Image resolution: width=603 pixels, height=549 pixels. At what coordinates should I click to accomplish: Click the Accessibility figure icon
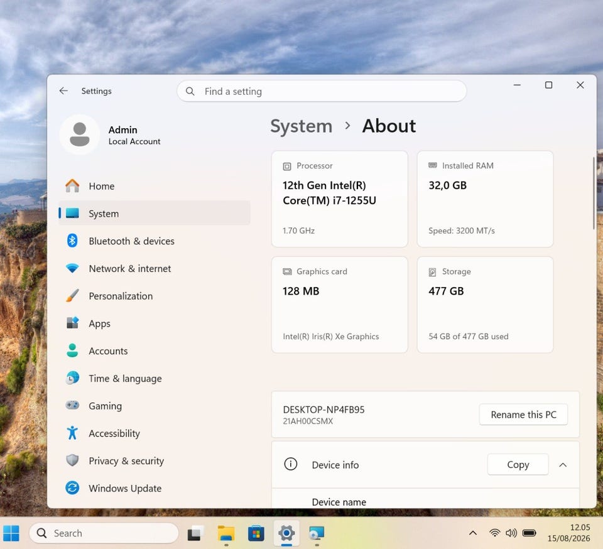(72, 433)
